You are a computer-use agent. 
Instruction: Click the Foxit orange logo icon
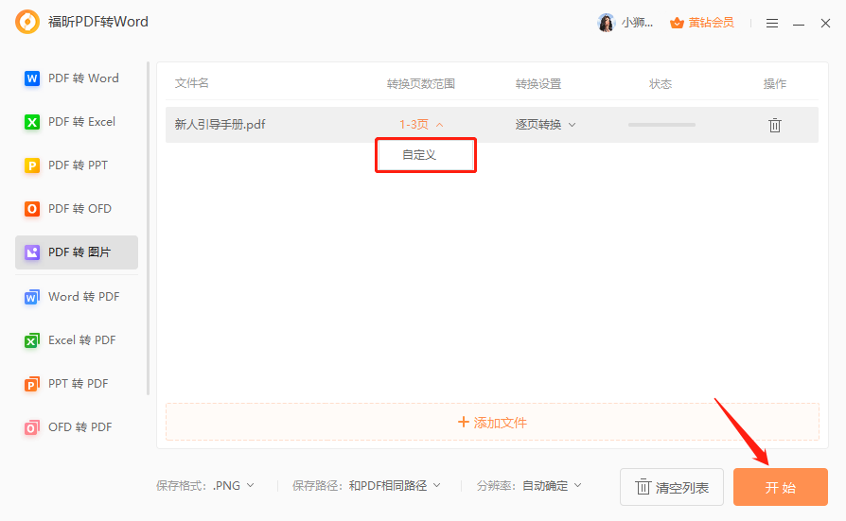click(27, 22)
